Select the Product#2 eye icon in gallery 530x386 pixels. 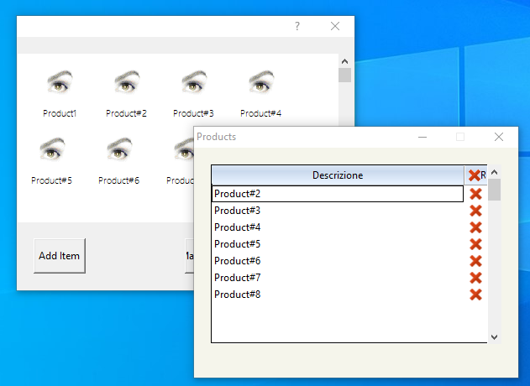pos(127,81)
